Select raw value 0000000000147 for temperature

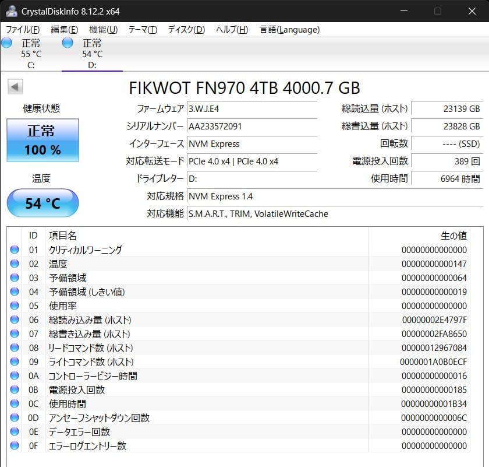coord(434,264)
